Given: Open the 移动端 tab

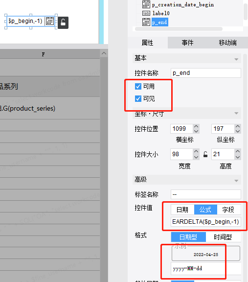Looking at the screenshot, I should point(227,43).
